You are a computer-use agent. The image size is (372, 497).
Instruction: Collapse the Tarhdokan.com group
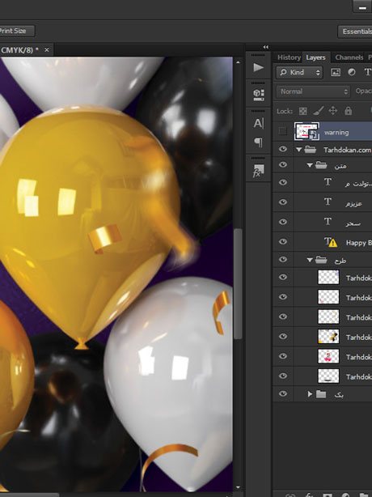298,149
